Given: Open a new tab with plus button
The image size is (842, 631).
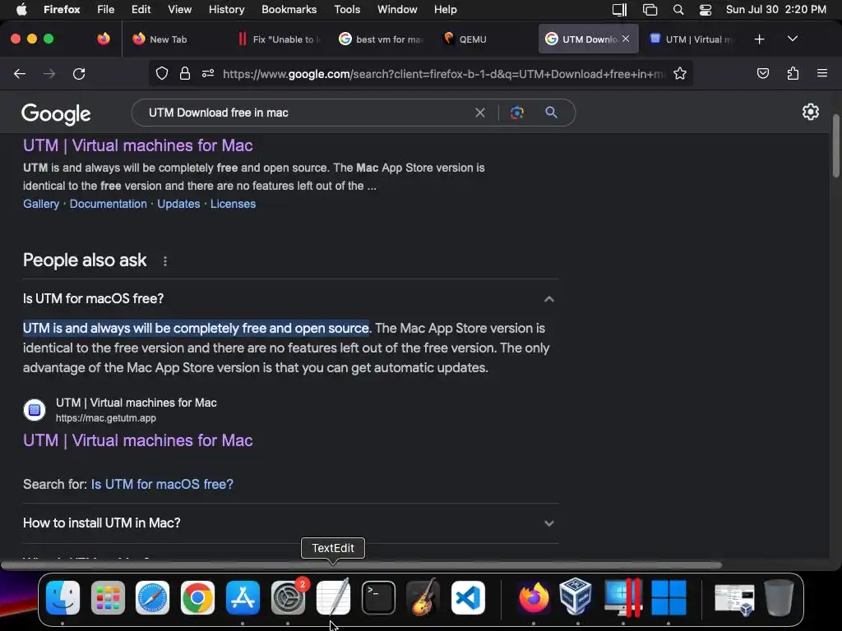Looking at the screenshot, I should pos(759,39).
